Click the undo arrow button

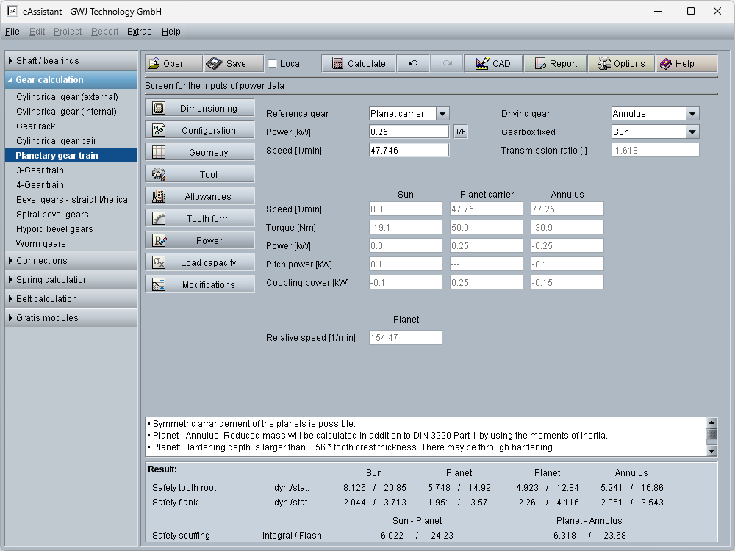click(x=413, y=64)
